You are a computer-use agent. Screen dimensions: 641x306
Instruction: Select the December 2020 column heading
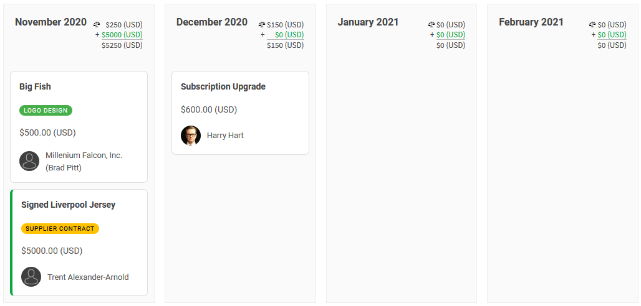pos(212,22)
